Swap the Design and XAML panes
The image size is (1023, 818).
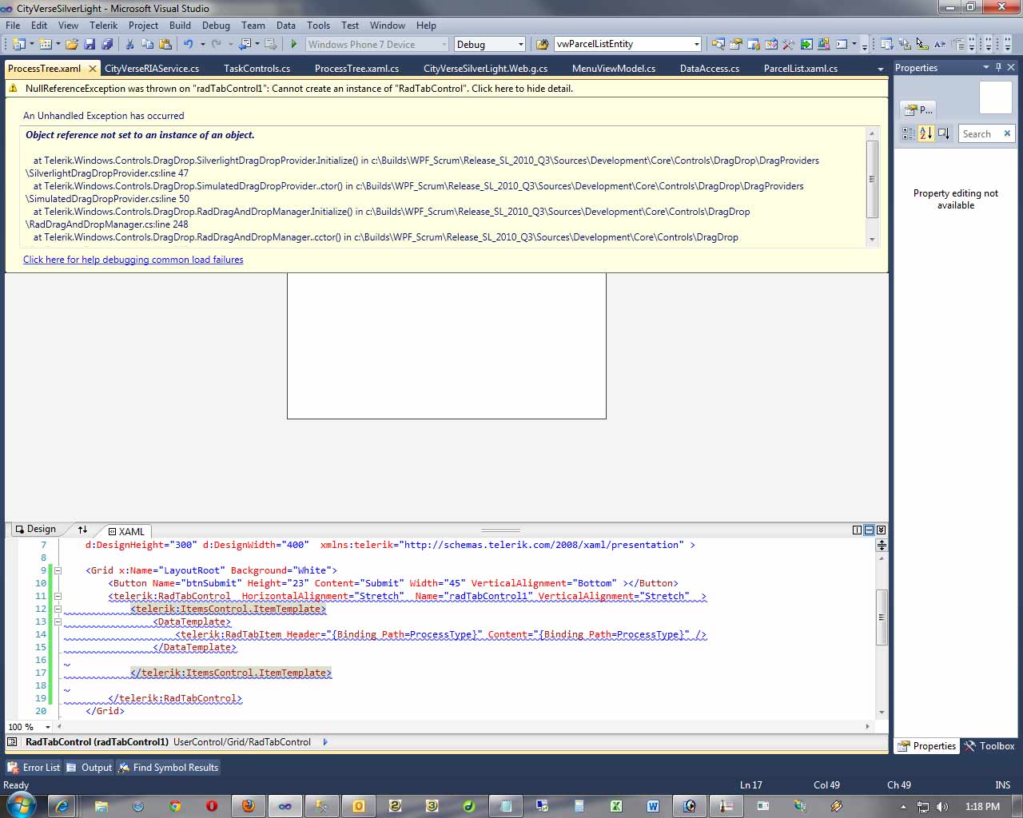82,530
